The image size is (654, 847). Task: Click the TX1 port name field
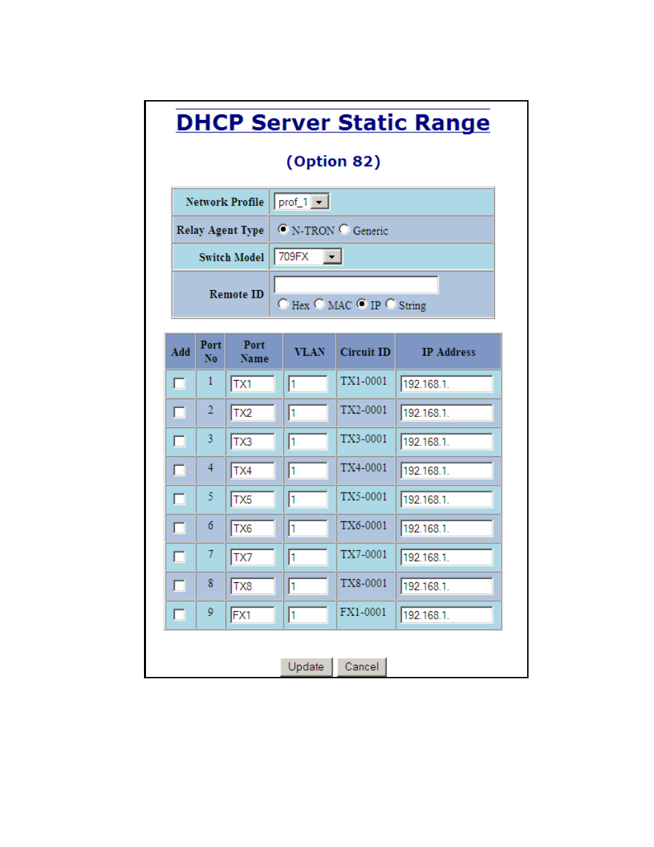click(x=252, y=384)
